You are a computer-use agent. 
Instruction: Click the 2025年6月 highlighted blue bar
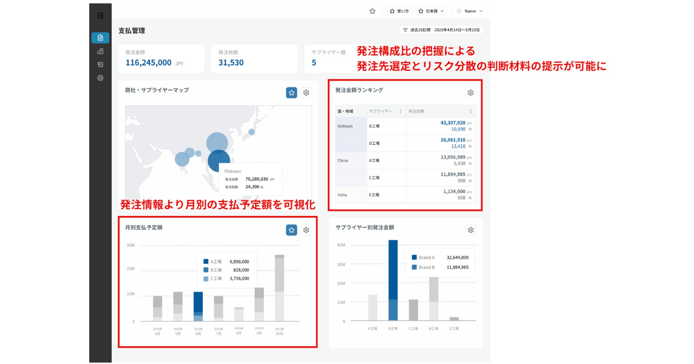coord(198,306)
